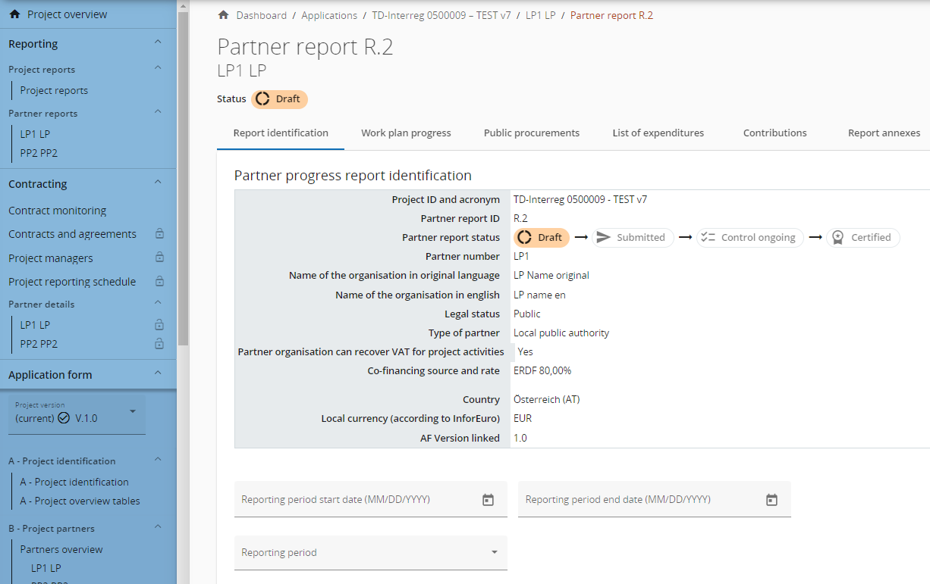
Task: Open the Applications breadcrumb link
Action: click(329, 15)
